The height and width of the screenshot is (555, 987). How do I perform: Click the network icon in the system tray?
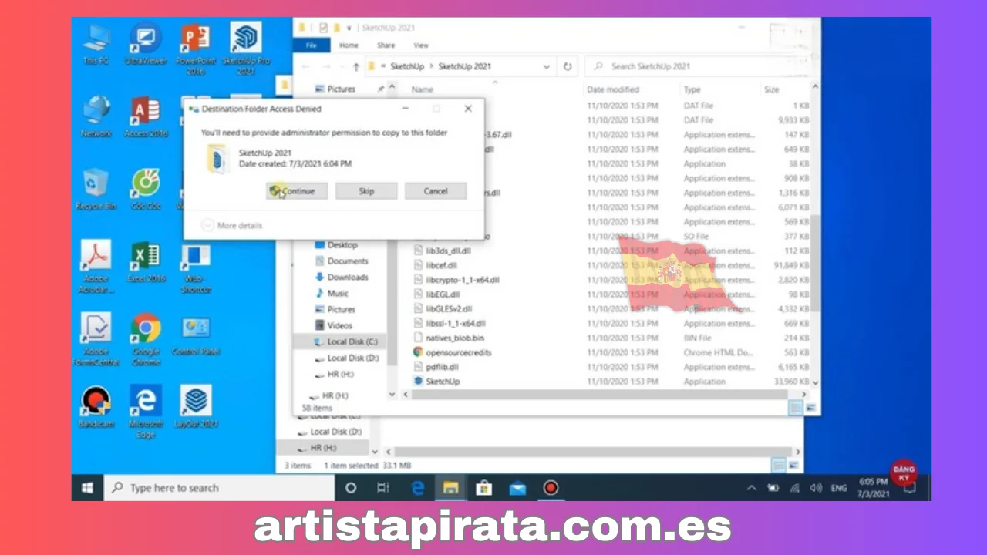click(794, 488)
